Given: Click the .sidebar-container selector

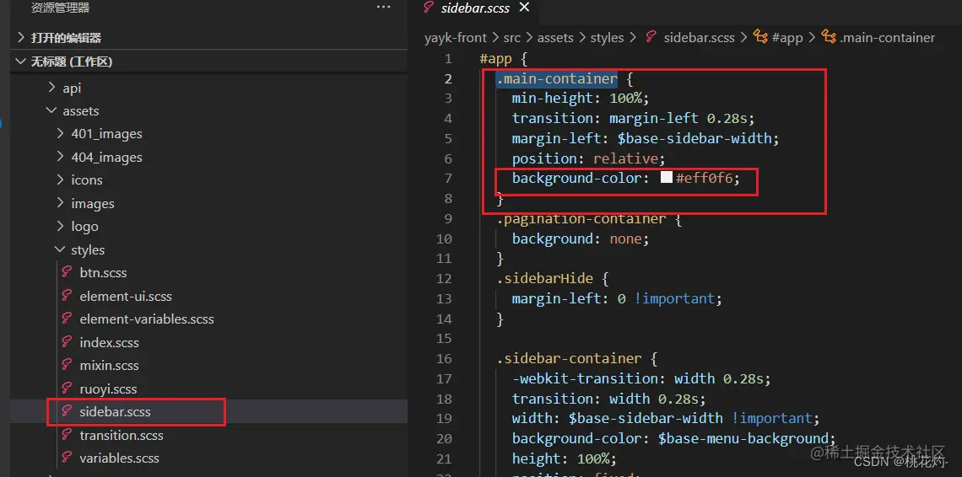Looking at the screenshot, I should point(569,358).
